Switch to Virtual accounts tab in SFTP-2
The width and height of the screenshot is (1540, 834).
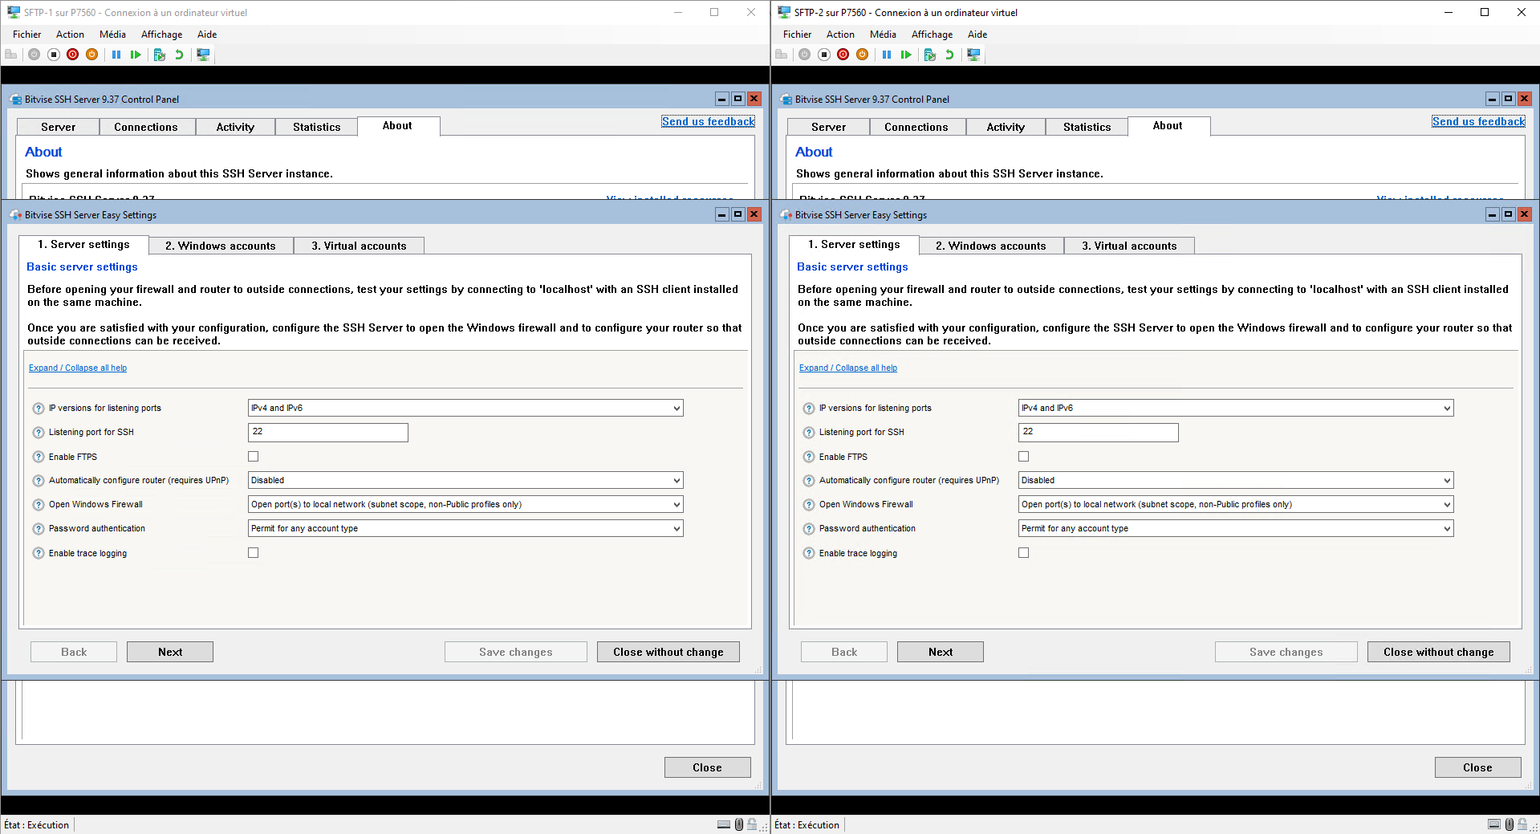(1129, 246)
